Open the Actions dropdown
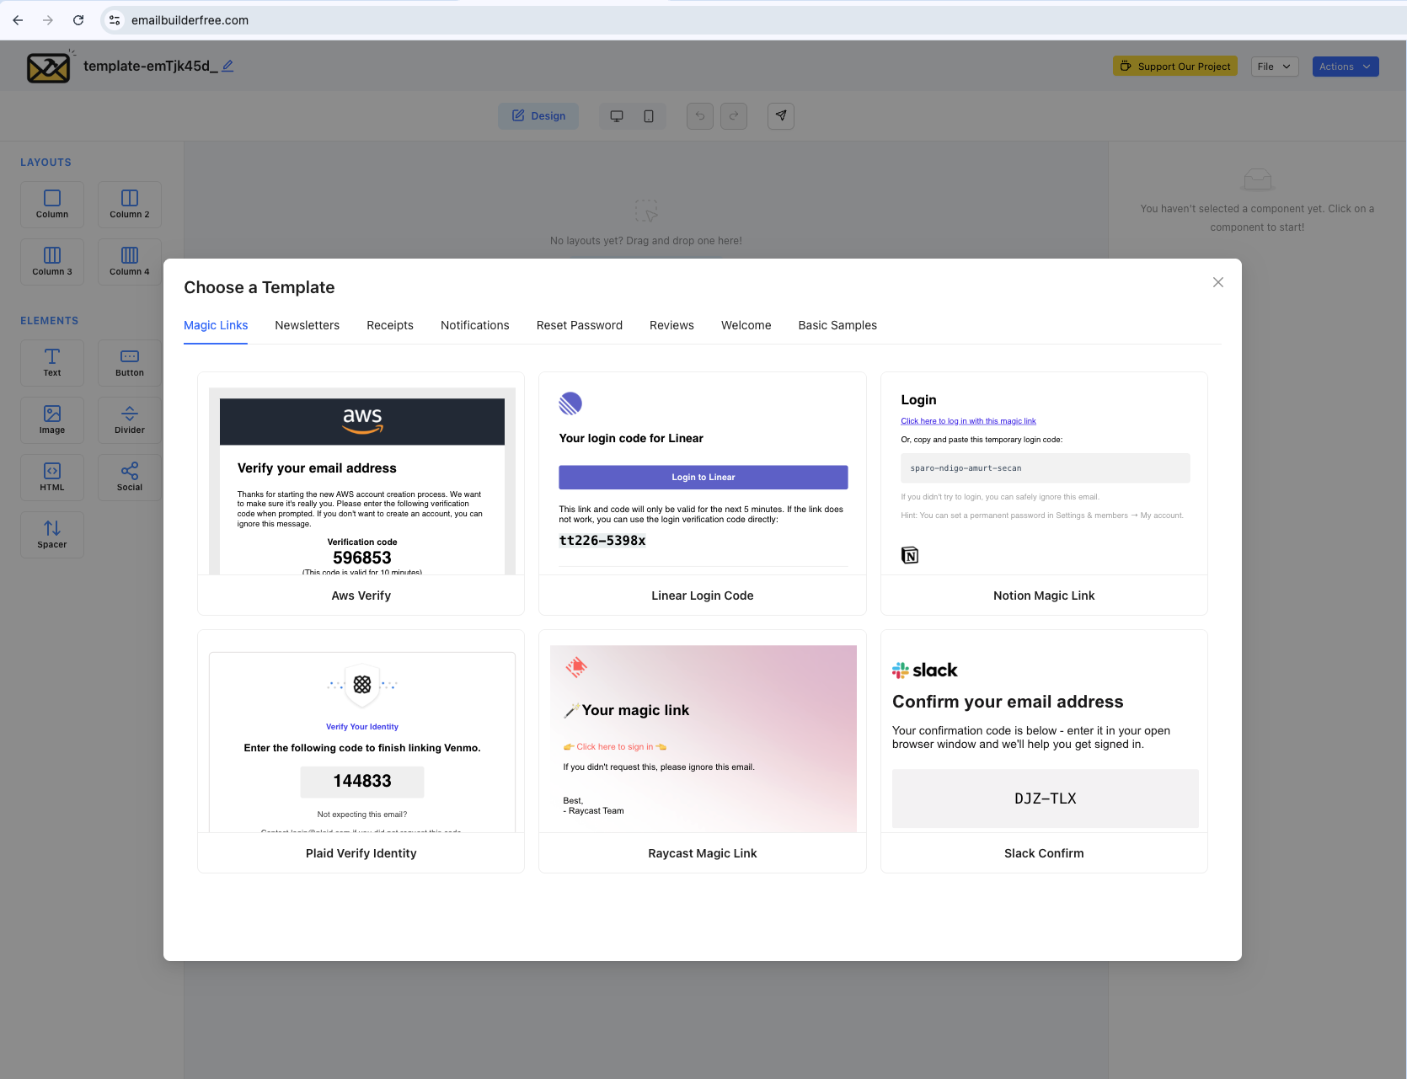Viewport: 1407px width, 1079px height. tap(1345, 66)
